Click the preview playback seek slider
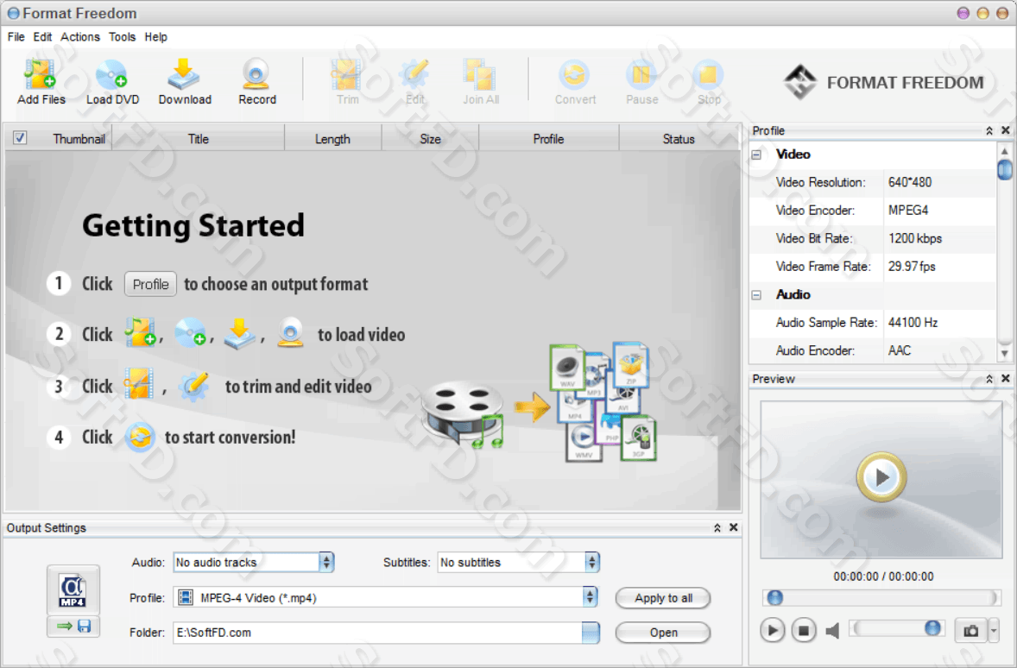This screenshot has height=668, width=1017. pos(881,597)
